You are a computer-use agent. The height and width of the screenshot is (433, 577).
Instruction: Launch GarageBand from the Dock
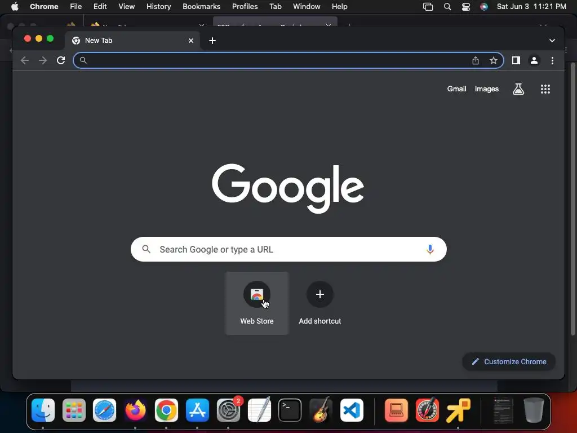click(321, 410)
